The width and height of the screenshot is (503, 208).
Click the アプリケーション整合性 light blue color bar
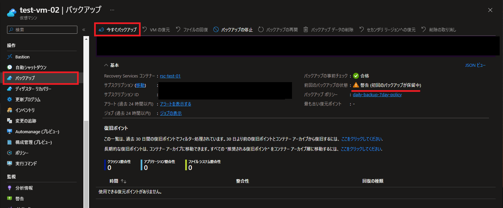click(141, 165)
